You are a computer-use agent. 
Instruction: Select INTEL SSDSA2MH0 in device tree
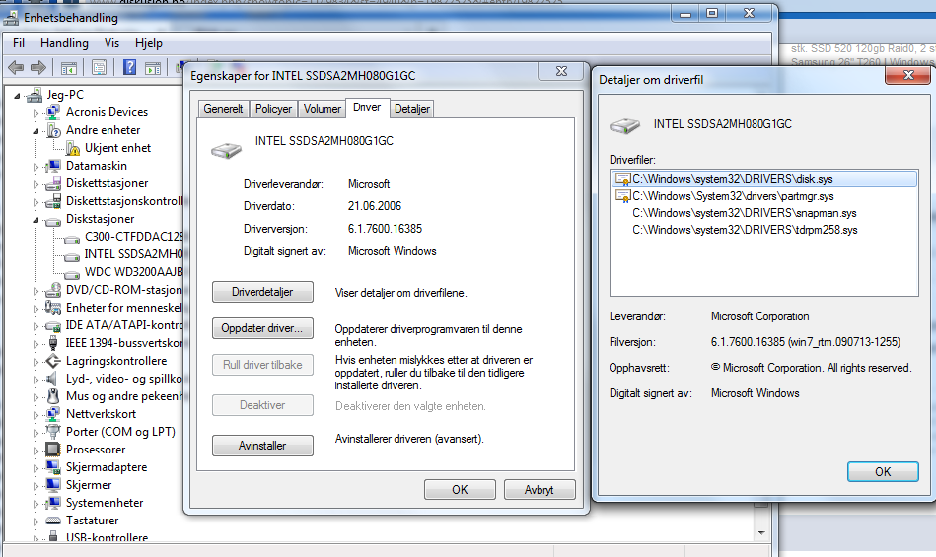tap(133, 254)
